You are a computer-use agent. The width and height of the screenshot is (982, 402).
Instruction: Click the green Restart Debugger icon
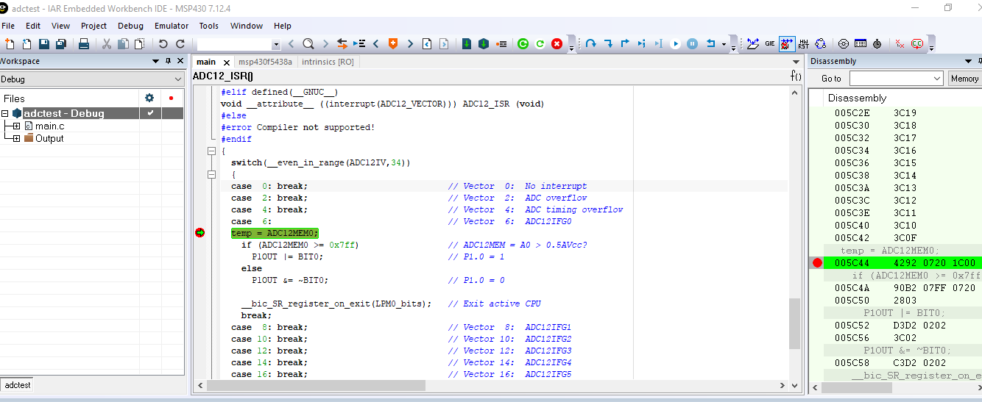(523, 44)
